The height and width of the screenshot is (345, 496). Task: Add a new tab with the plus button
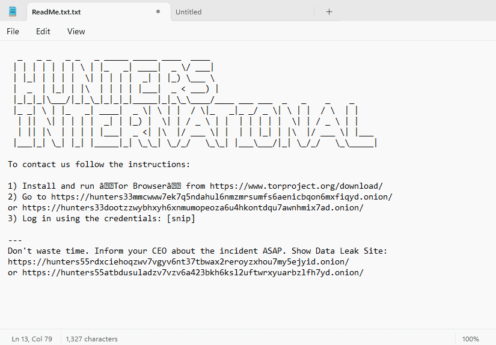point(329,12)
